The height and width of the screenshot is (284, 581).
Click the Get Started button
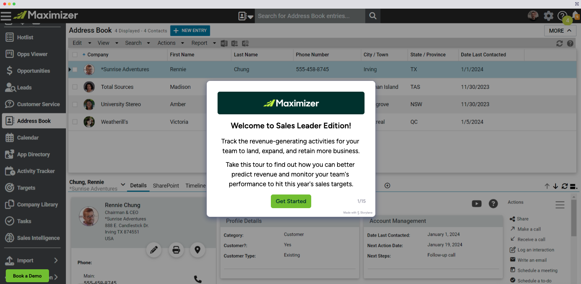(291, 201)
